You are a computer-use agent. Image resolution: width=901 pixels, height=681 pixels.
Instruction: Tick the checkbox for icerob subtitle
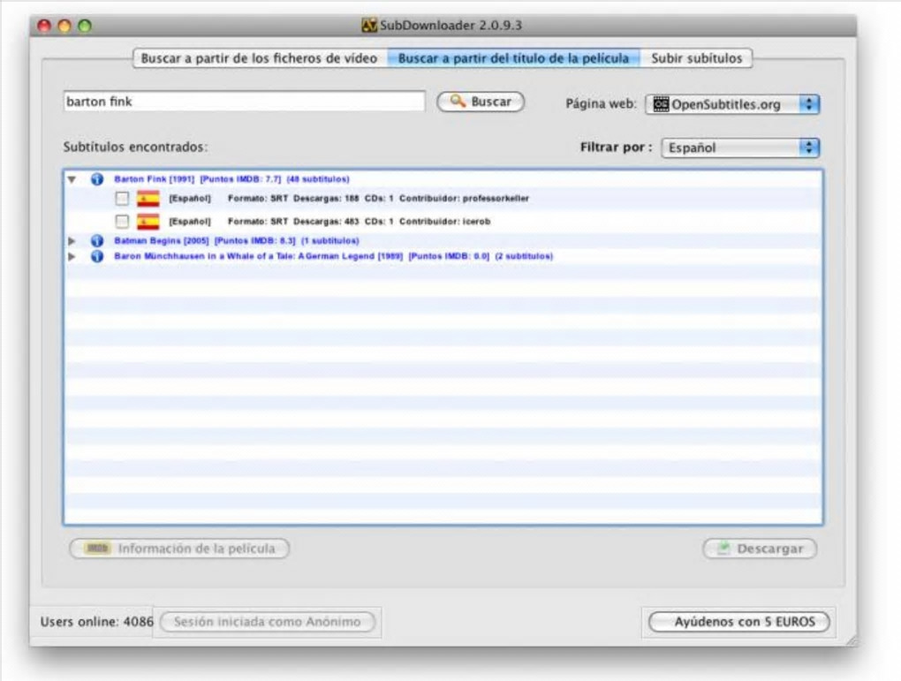click(x=122, y=221)
